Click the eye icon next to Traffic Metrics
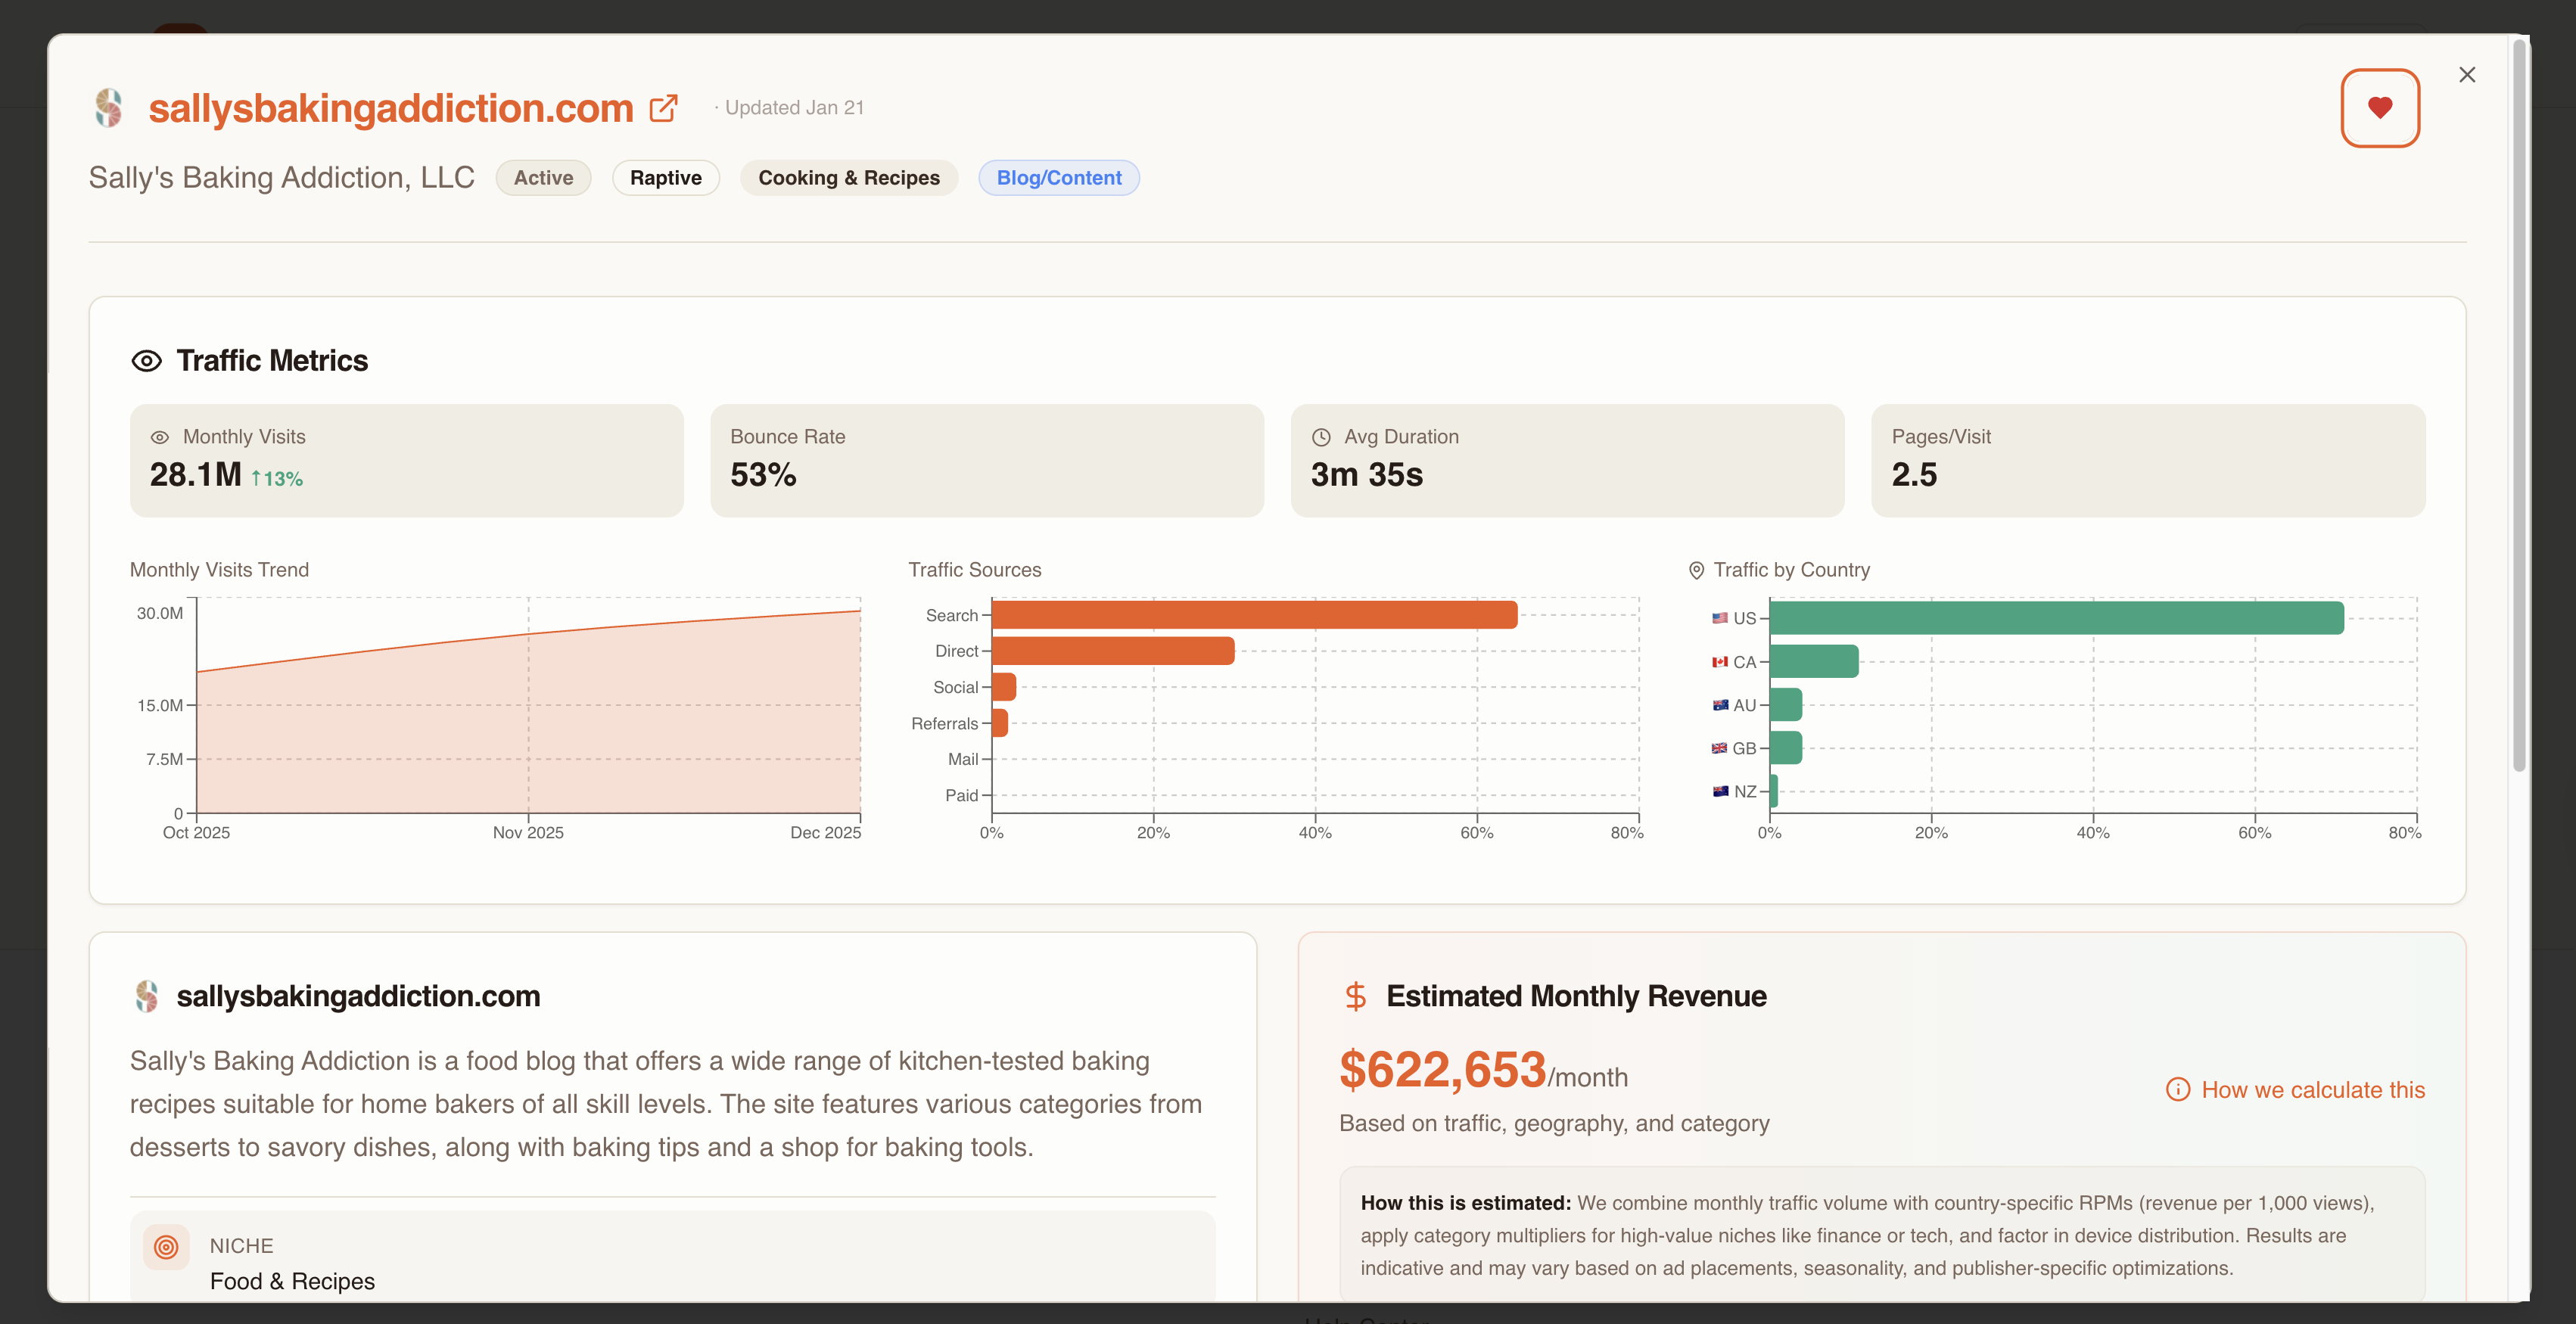Image resolution: width=2576 pixels, height=1324 pixels. click(147, 361)
